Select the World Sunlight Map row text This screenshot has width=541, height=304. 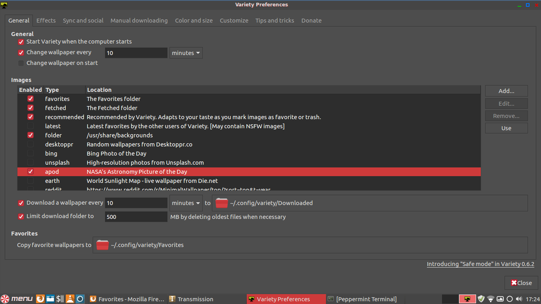(x=152, y=181)
